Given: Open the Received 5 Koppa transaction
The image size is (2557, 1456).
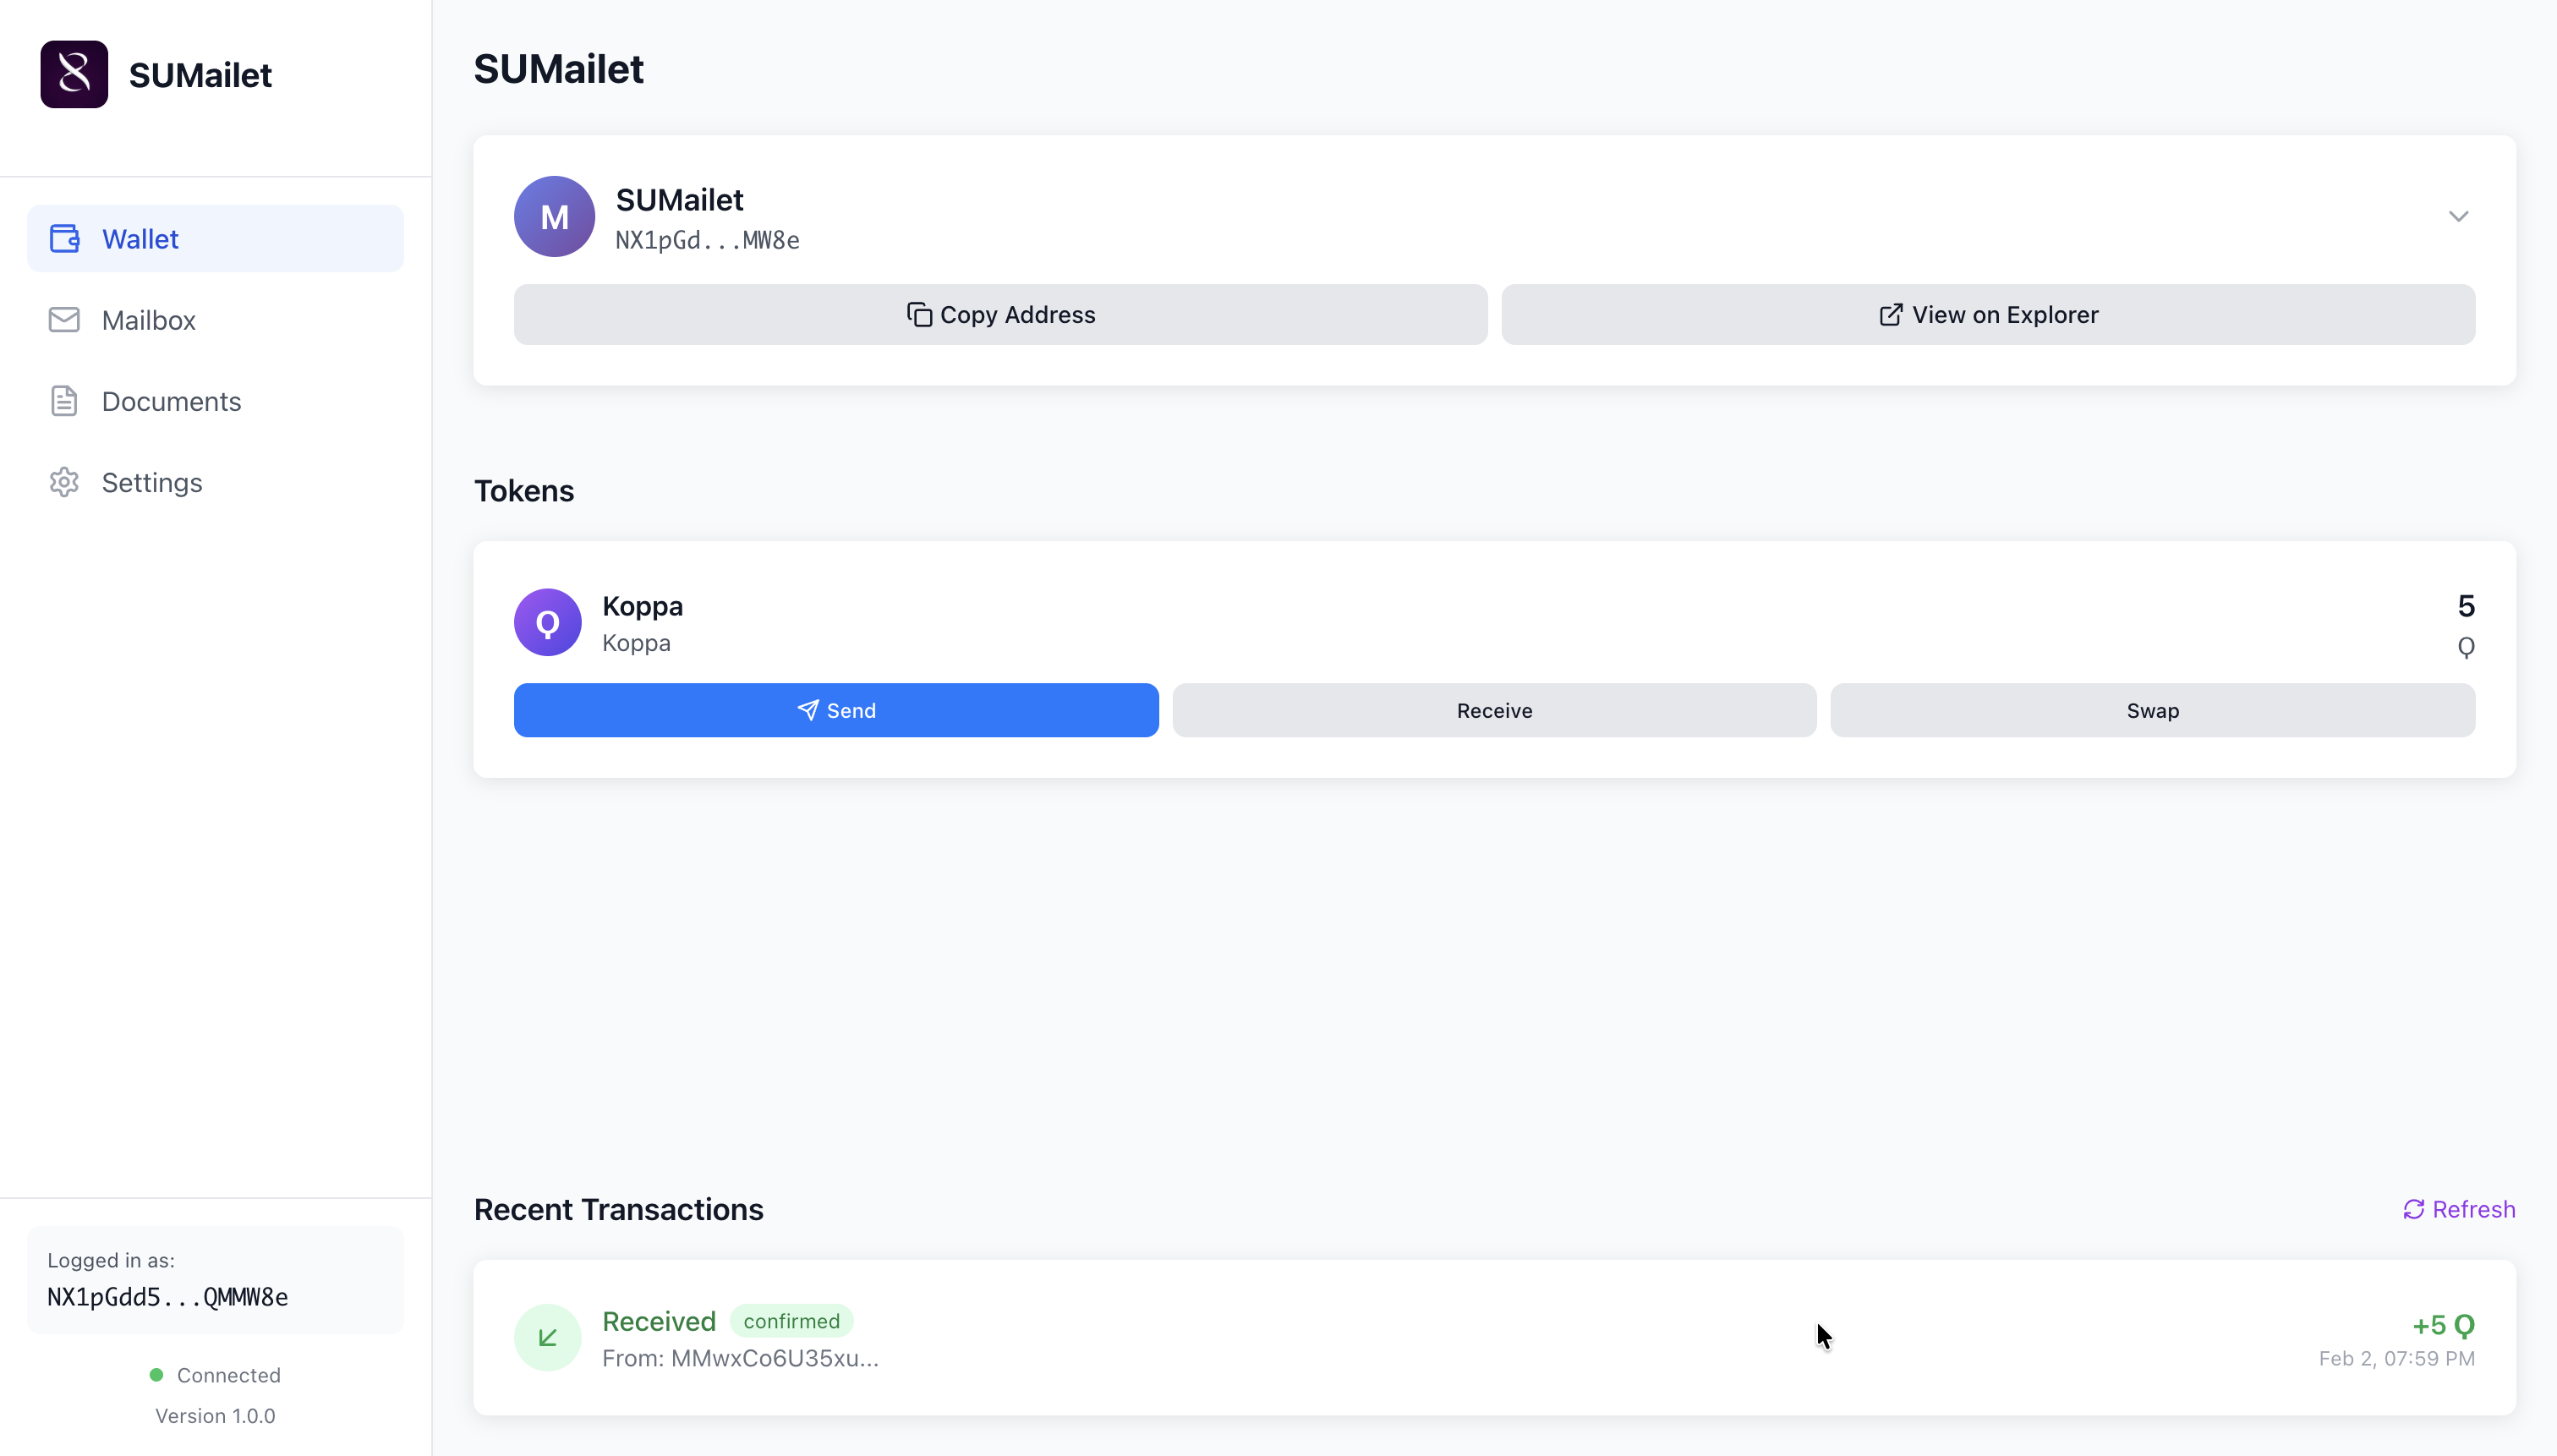Looking at the screenshot, I should pos(1494,1337).
